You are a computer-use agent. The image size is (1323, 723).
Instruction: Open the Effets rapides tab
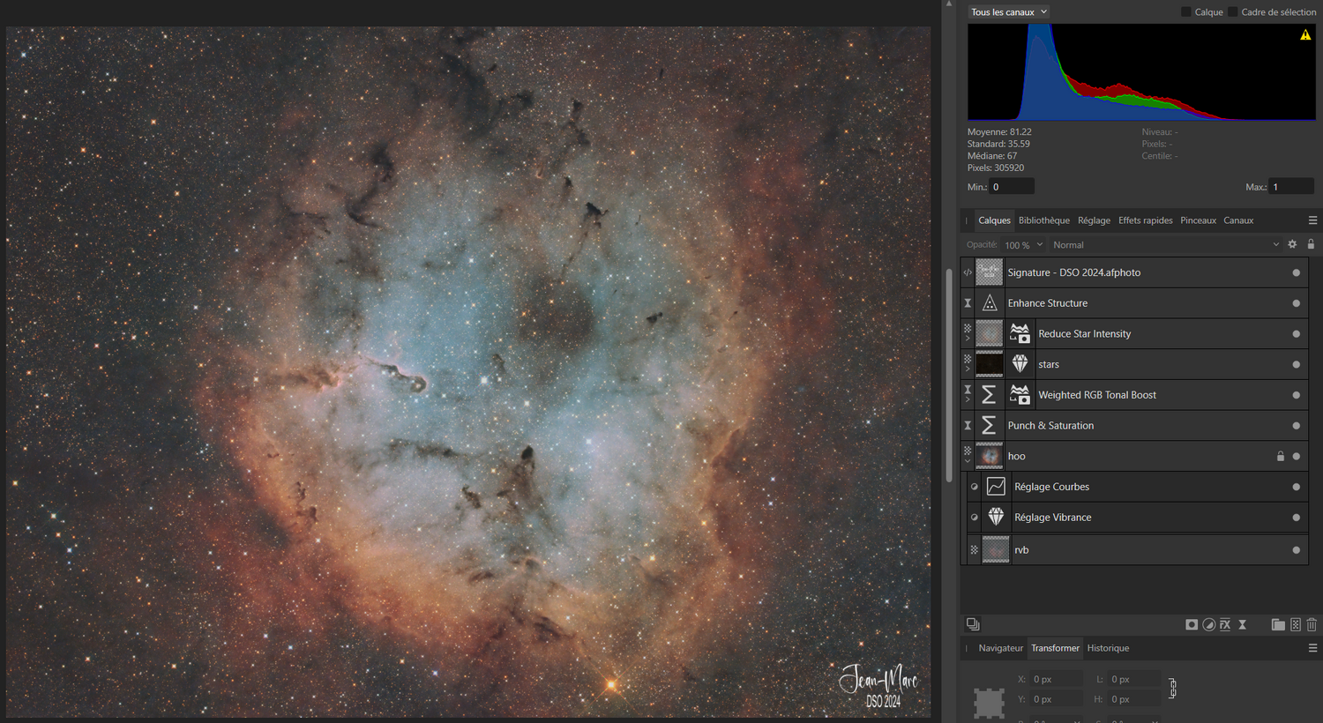[1146, 220]
